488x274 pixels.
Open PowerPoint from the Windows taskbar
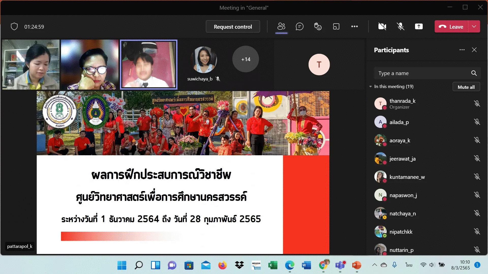(x=357, y=265)
